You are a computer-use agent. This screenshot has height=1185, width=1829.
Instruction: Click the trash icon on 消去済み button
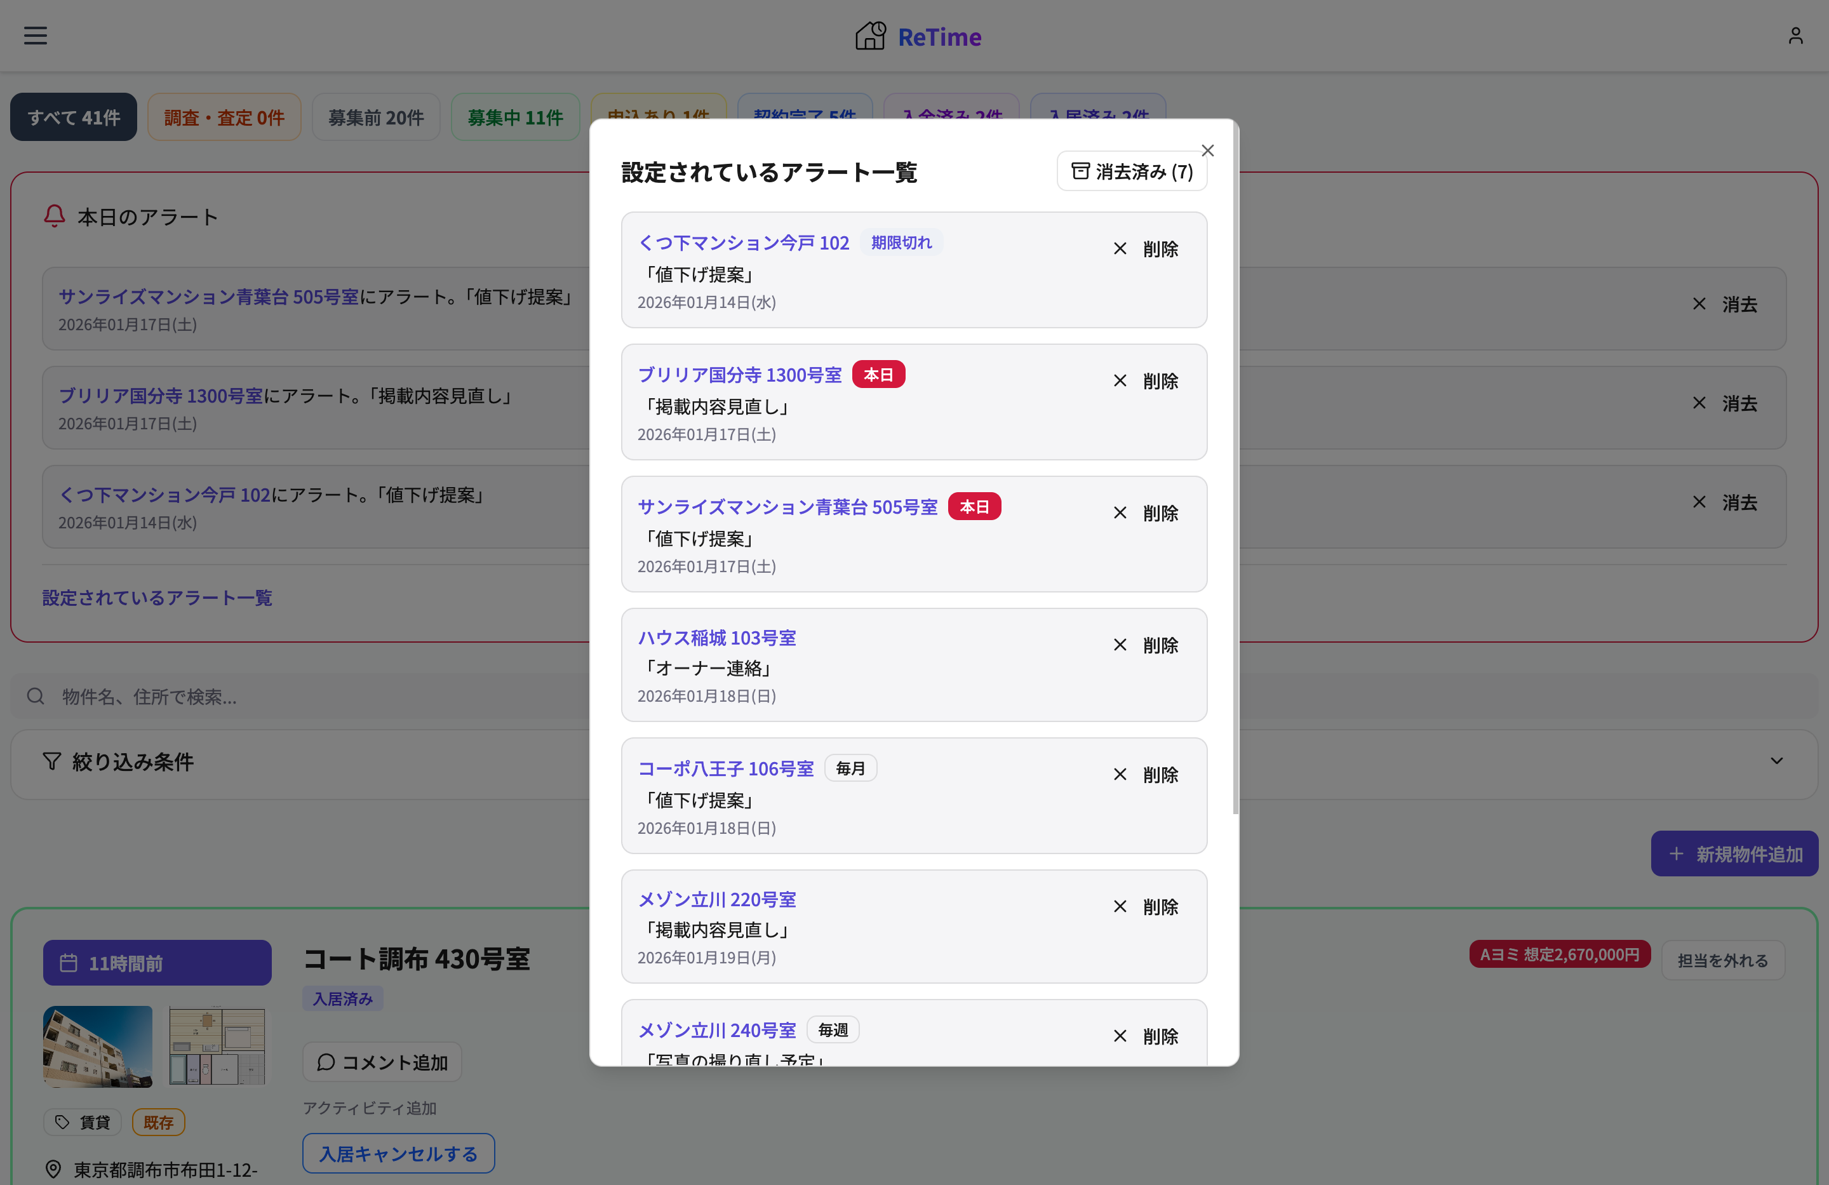[1080, 171]
